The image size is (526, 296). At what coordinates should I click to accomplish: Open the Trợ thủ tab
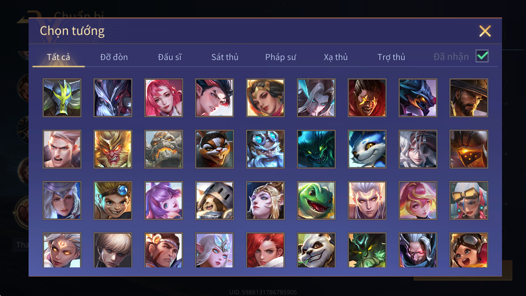click(x=391, y=57)
